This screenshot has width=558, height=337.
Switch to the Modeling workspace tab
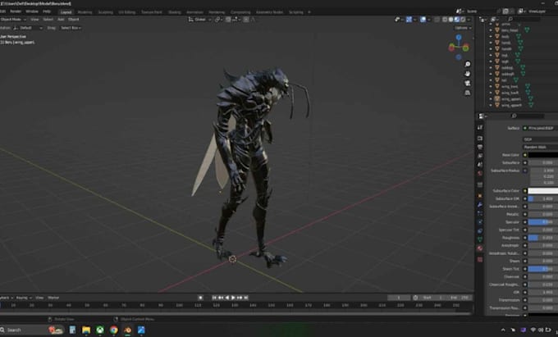[85, 12]
